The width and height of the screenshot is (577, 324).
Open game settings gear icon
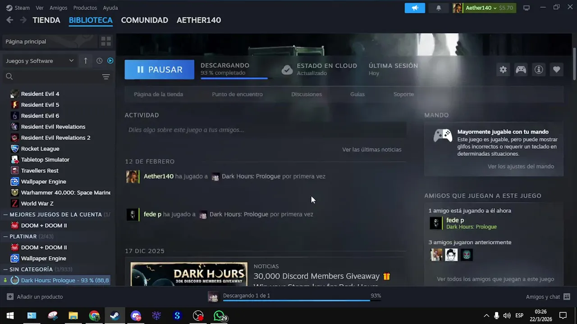point(503,70)
